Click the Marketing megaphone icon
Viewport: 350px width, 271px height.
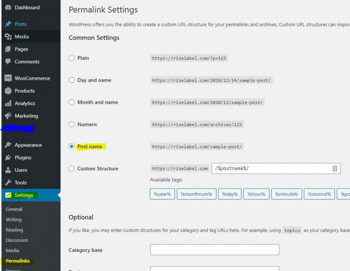pos(8,116)
